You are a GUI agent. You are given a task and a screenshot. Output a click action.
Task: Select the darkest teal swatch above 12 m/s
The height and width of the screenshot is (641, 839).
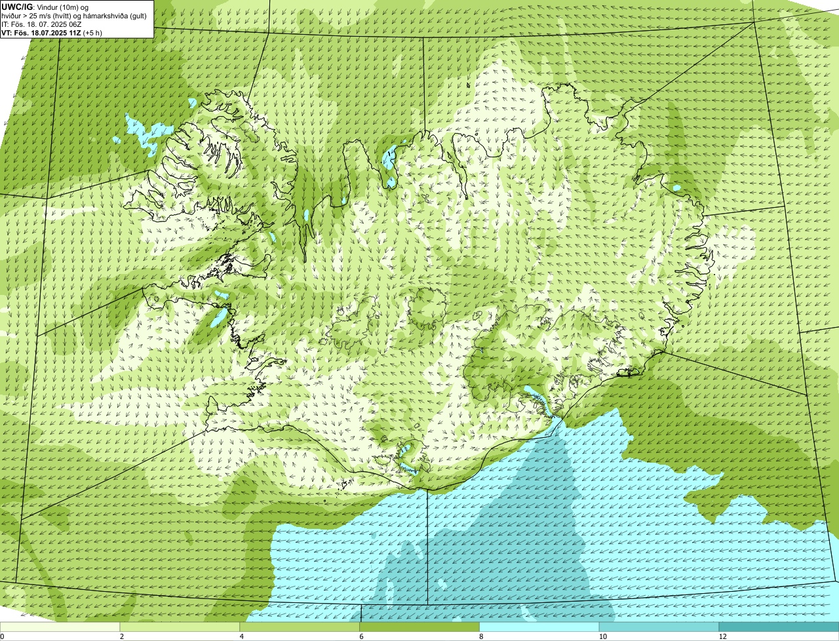(779, 627)
